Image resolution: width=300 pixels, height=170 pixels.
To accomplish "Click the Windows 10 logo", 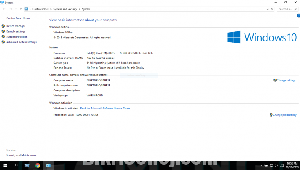I will tap(262, 37).
